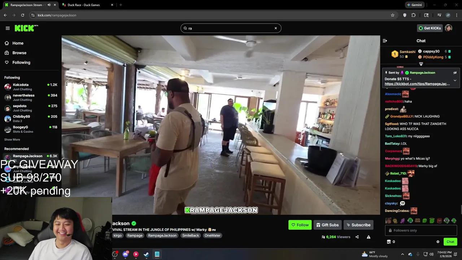Click DancingCrabss username in chat
This screenshot has height=260, width=462.
pos(397,211)
